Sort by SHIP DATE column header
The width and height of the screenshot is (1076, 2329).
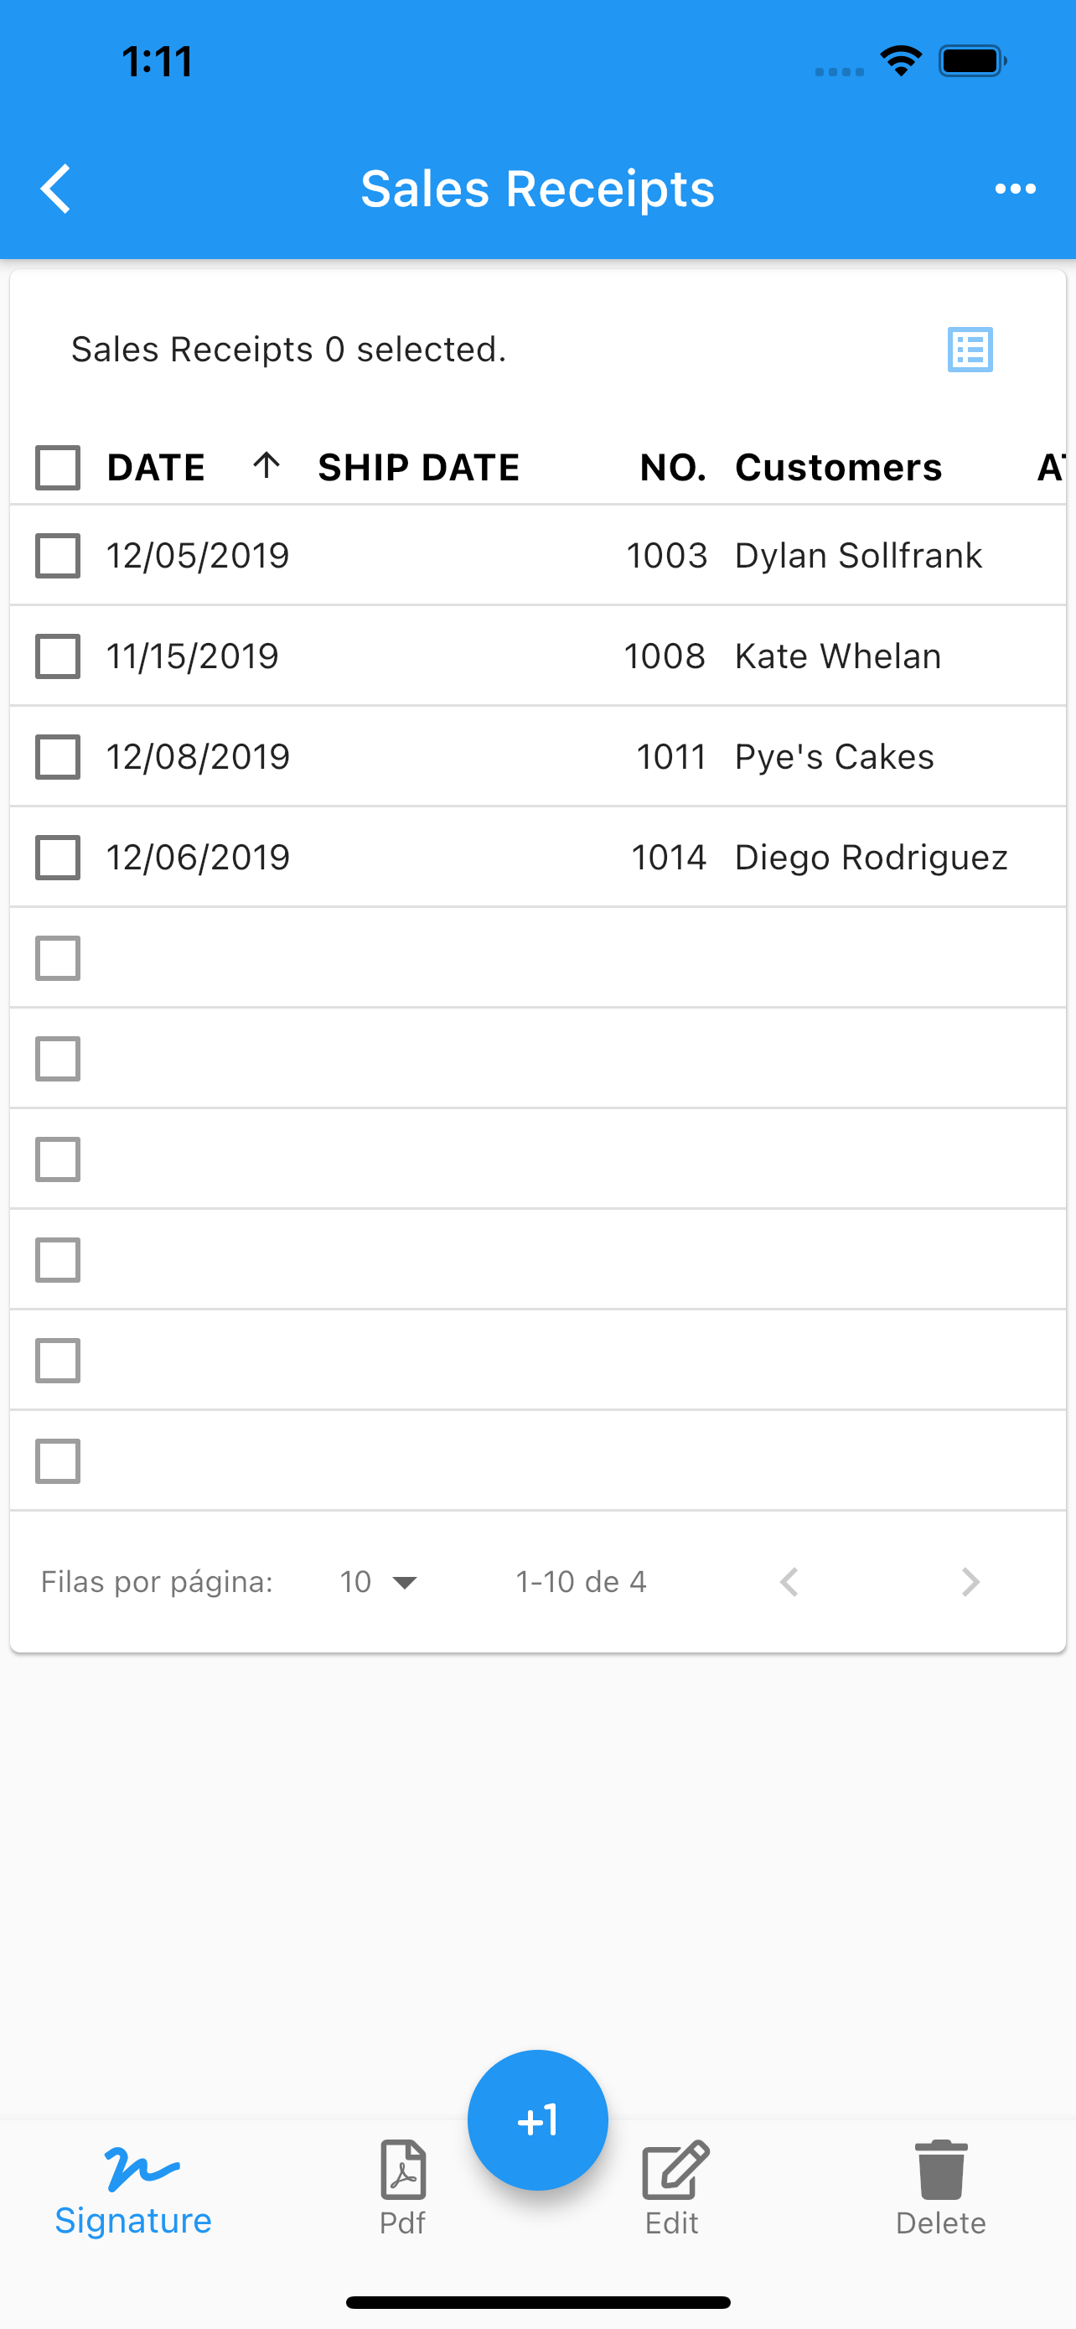point(418,468)
